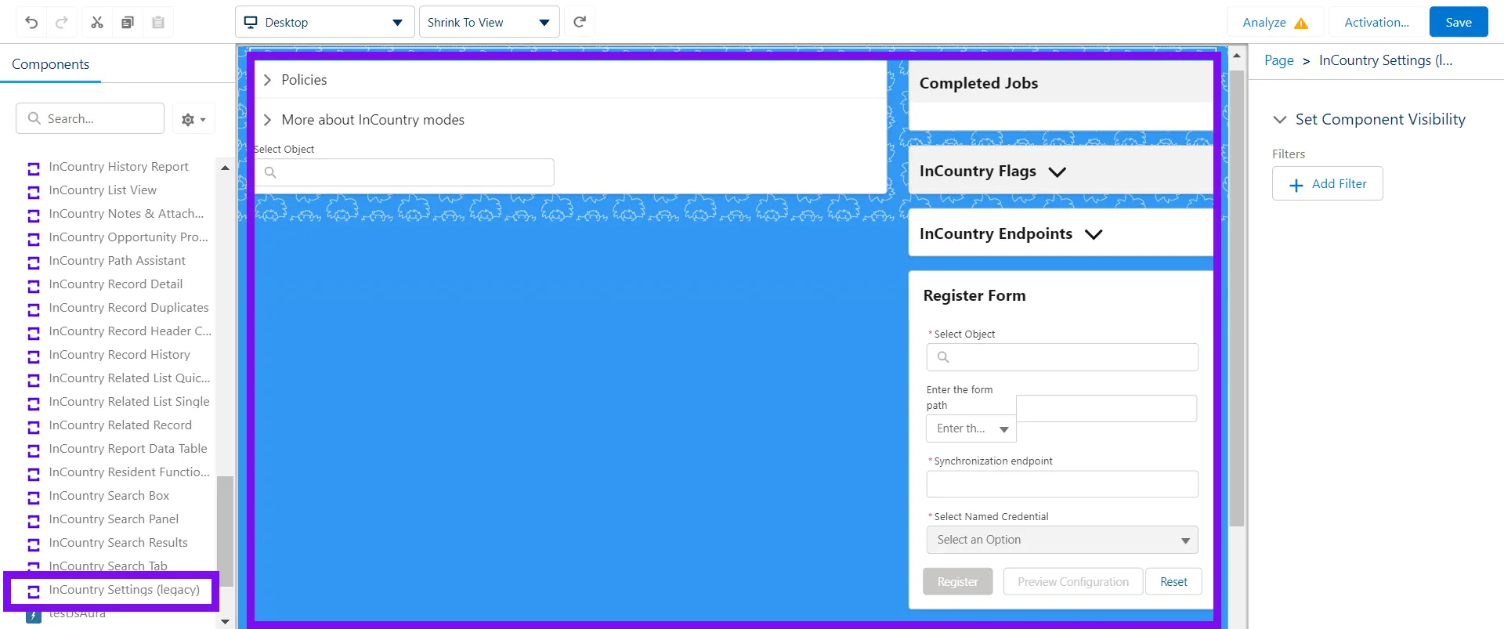The image size is (1504, 629).
Task: Expand the InCountry Flags chevron
Action: coord(1057,172)
